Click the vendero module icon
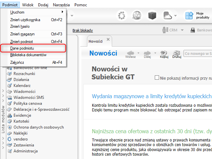 click(x=10, y=139)
